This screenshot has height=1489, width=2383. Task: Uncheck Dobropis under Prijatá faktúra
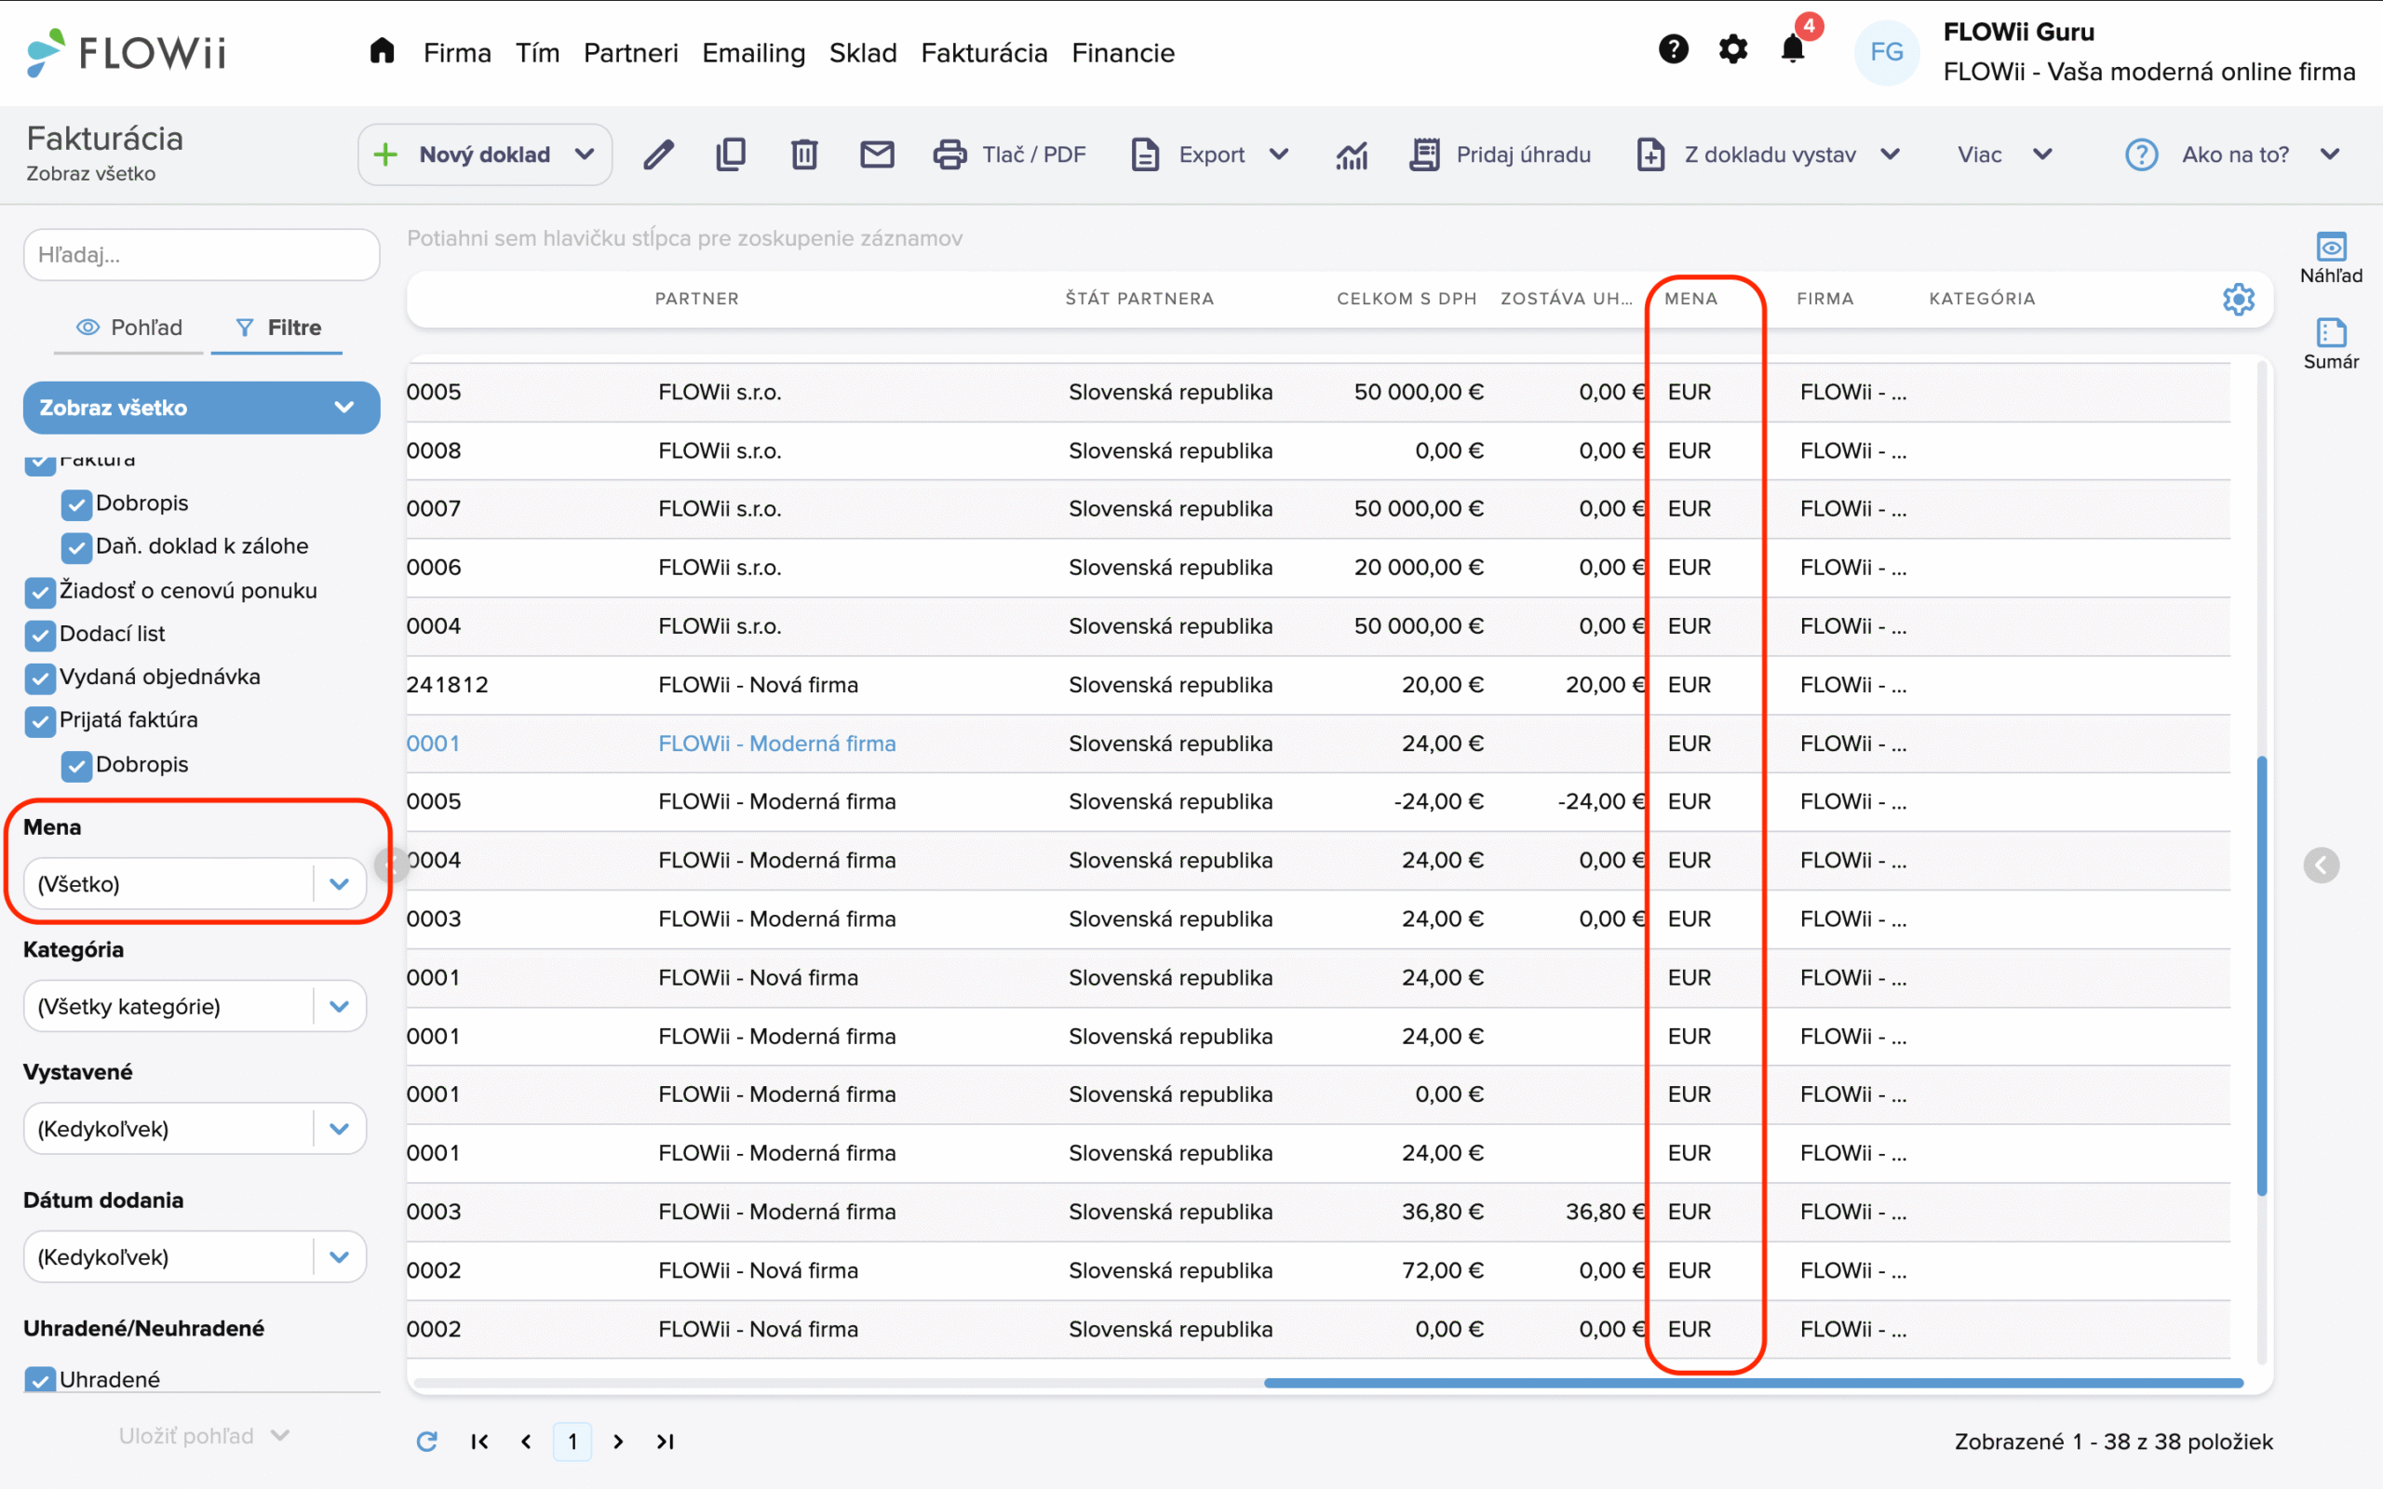[75, 766]
